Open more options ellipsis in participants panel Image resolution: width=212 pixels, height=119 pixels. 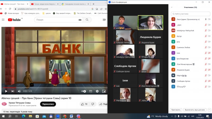pyautogui.click(x=209, y=109)
